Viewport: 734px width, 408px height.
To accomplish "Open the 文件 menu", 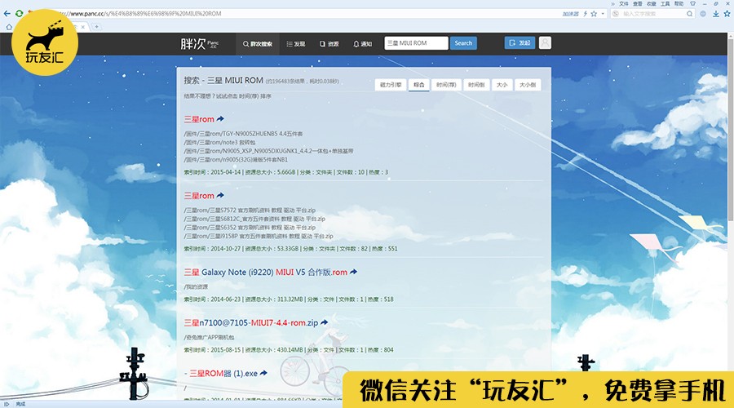I will coord(624,3).
